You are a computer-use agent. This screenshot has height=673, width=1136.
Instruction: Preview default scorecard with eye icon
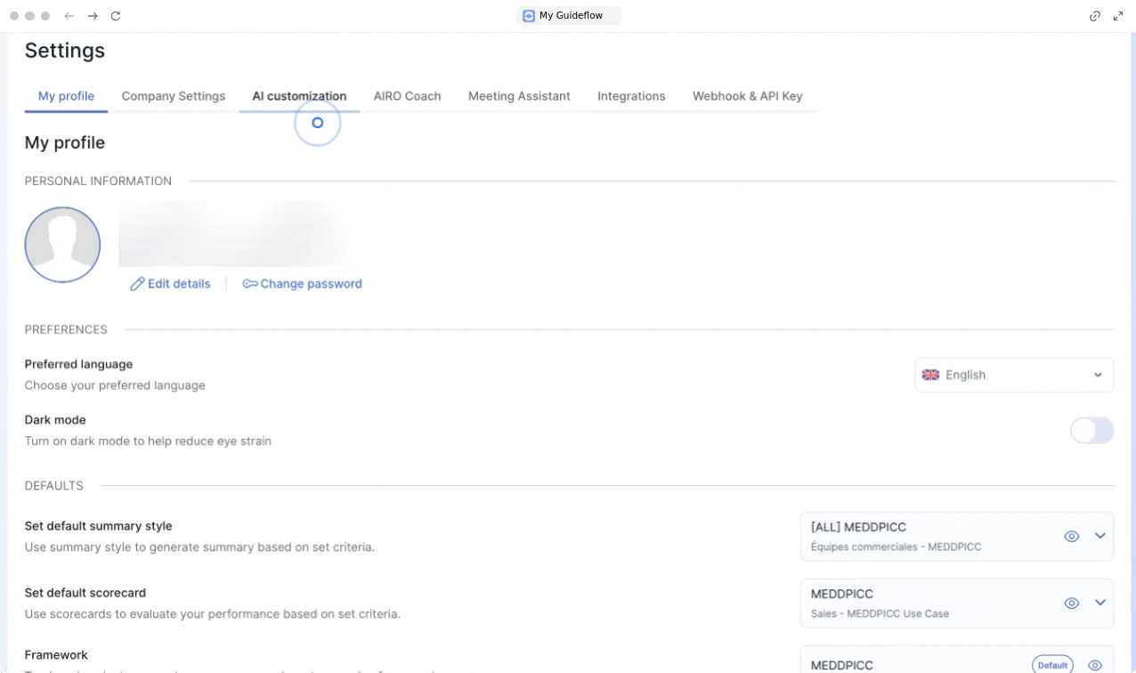pos(1072,603)
